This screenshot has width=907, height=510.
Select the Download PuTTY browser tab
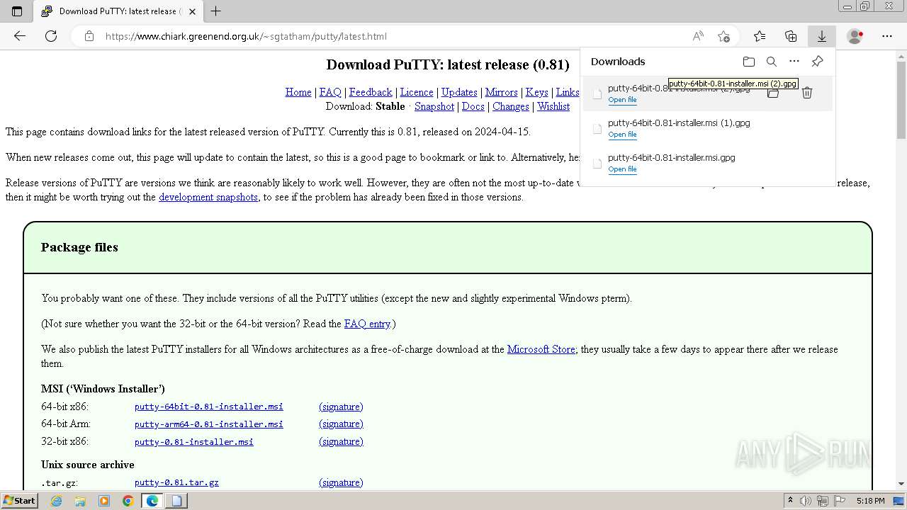click(x=117, y=11)
